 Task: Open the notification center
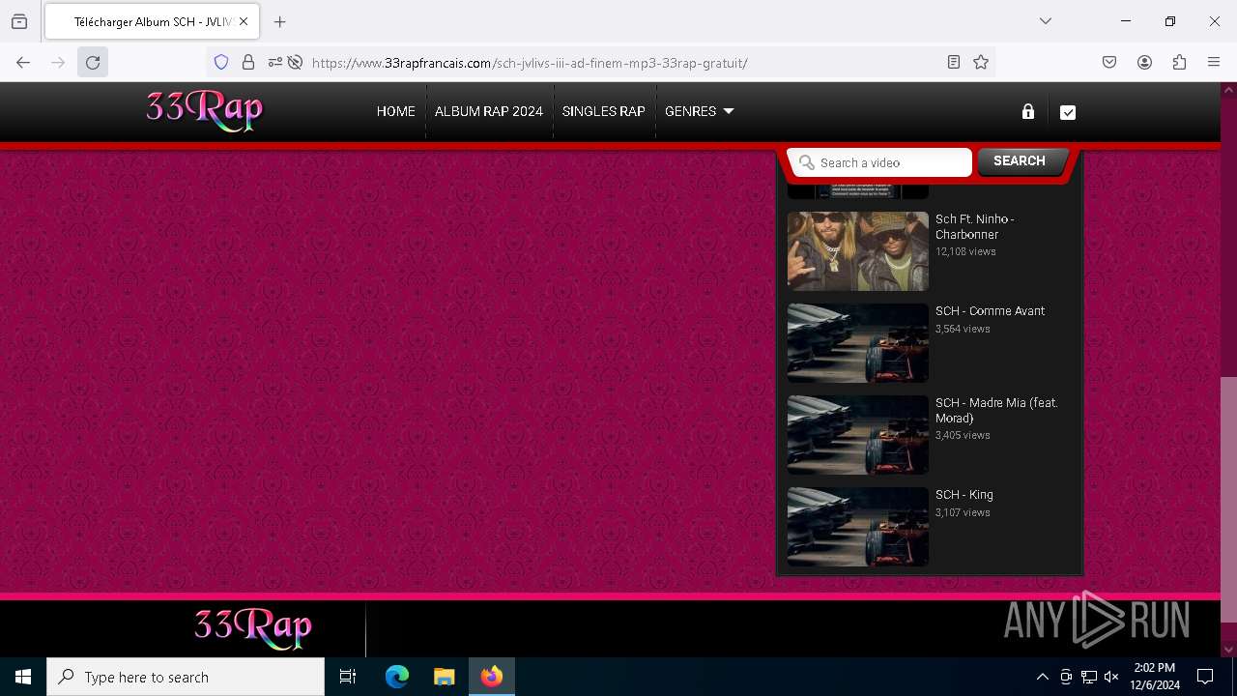point(1205,677)
